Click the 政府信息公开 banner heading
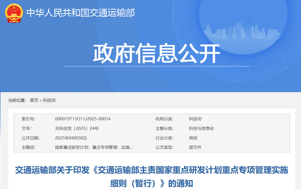This screenshot has height=189, width=301. (156, 54)
